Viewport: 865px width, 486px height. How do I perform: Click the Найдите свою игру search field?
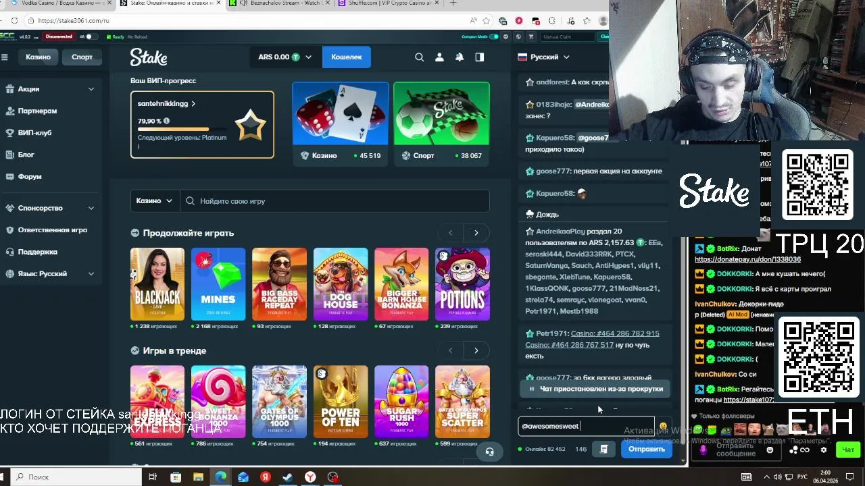(335, 201)
